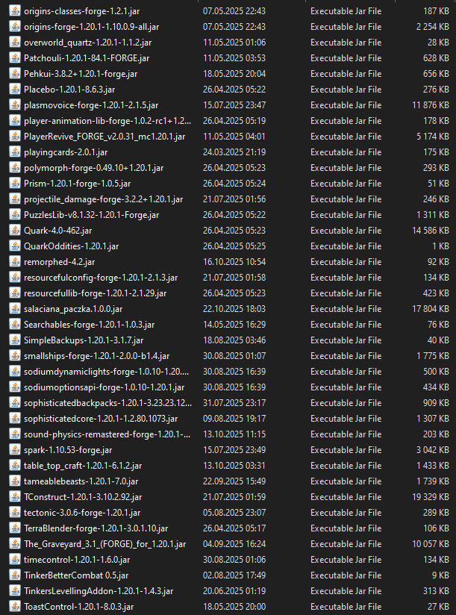Select file name TinkerBetterCombat 0.5.jar
The width and height of the screenshot is (456, 615).
click(x=76, y=575)
